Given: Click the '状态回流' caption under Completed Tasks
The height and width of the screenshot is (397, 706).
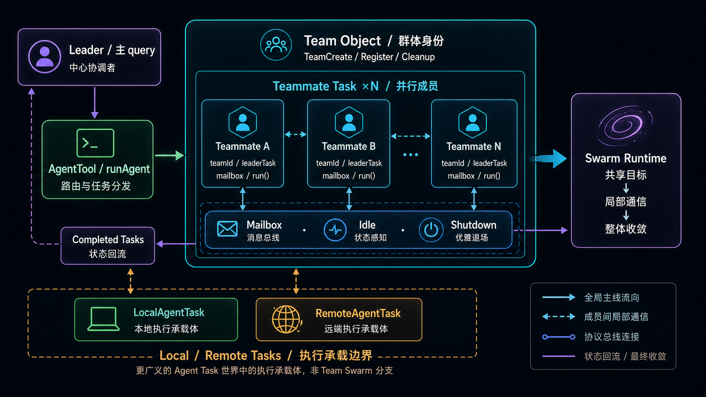Looking at the screenshot, I should pos(108,254).
